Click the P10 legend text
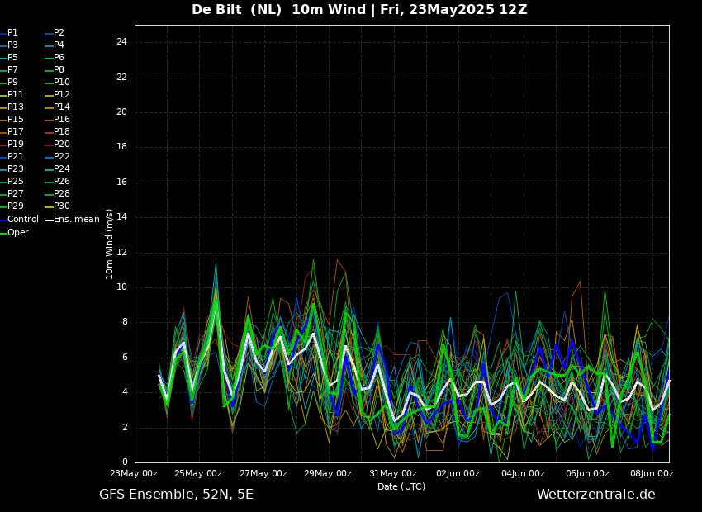 click(x=62, y=82)
